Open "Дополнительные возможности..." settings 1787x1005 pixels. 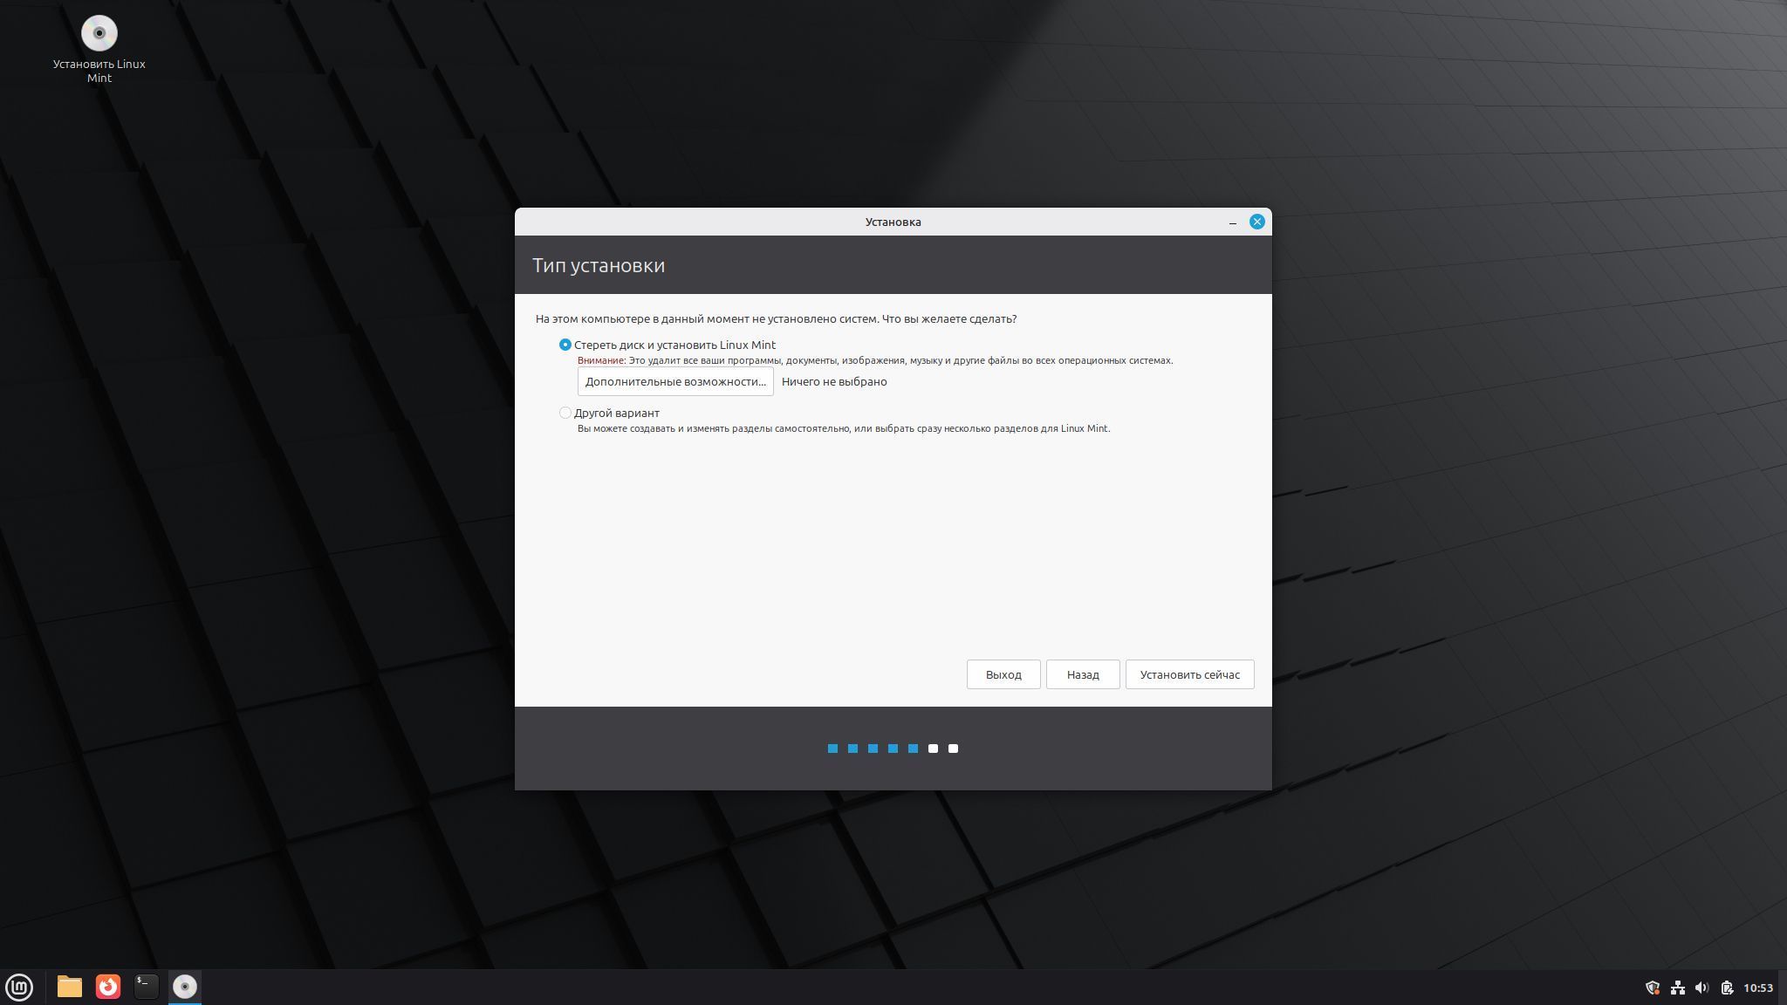point(675,381)
